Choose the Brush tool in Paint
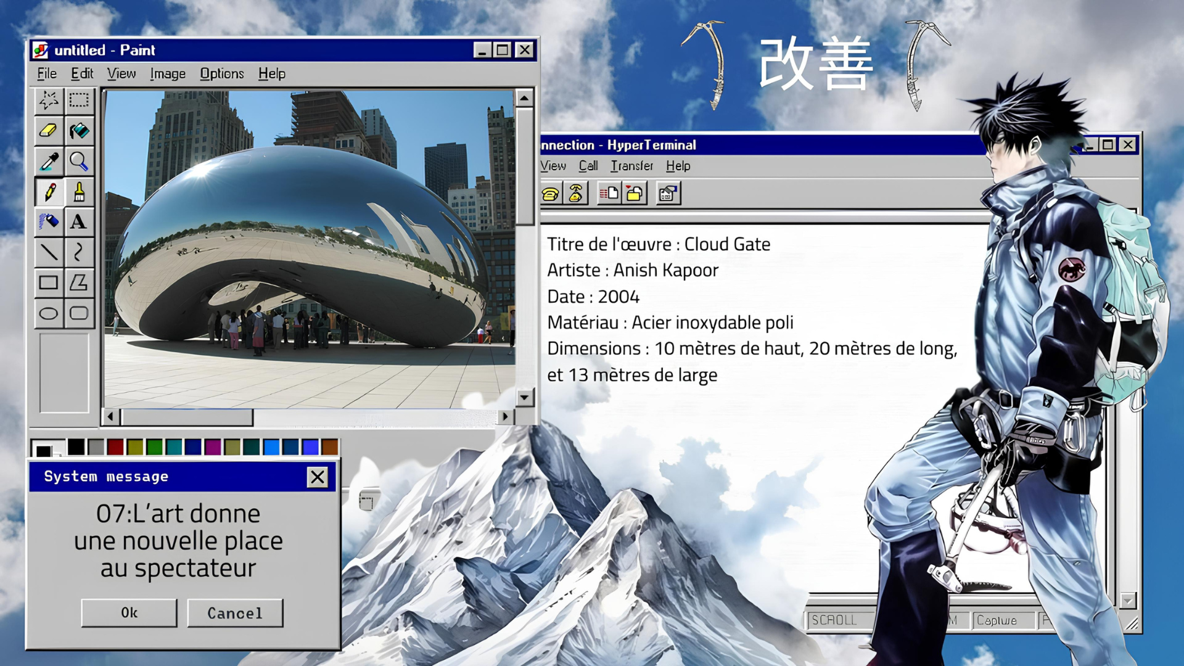1184x666 pixels. coord(79,192)
